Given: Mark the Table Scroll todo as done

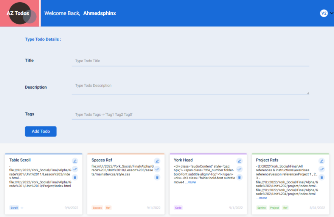Looking at the screenshot, I should [x=75, y=169].
